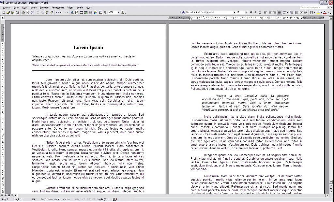The height and width of the screenshot is (202, 334).
Task: Expand the style dropdown Normal + Arial
Action: [x=207, y=13]
